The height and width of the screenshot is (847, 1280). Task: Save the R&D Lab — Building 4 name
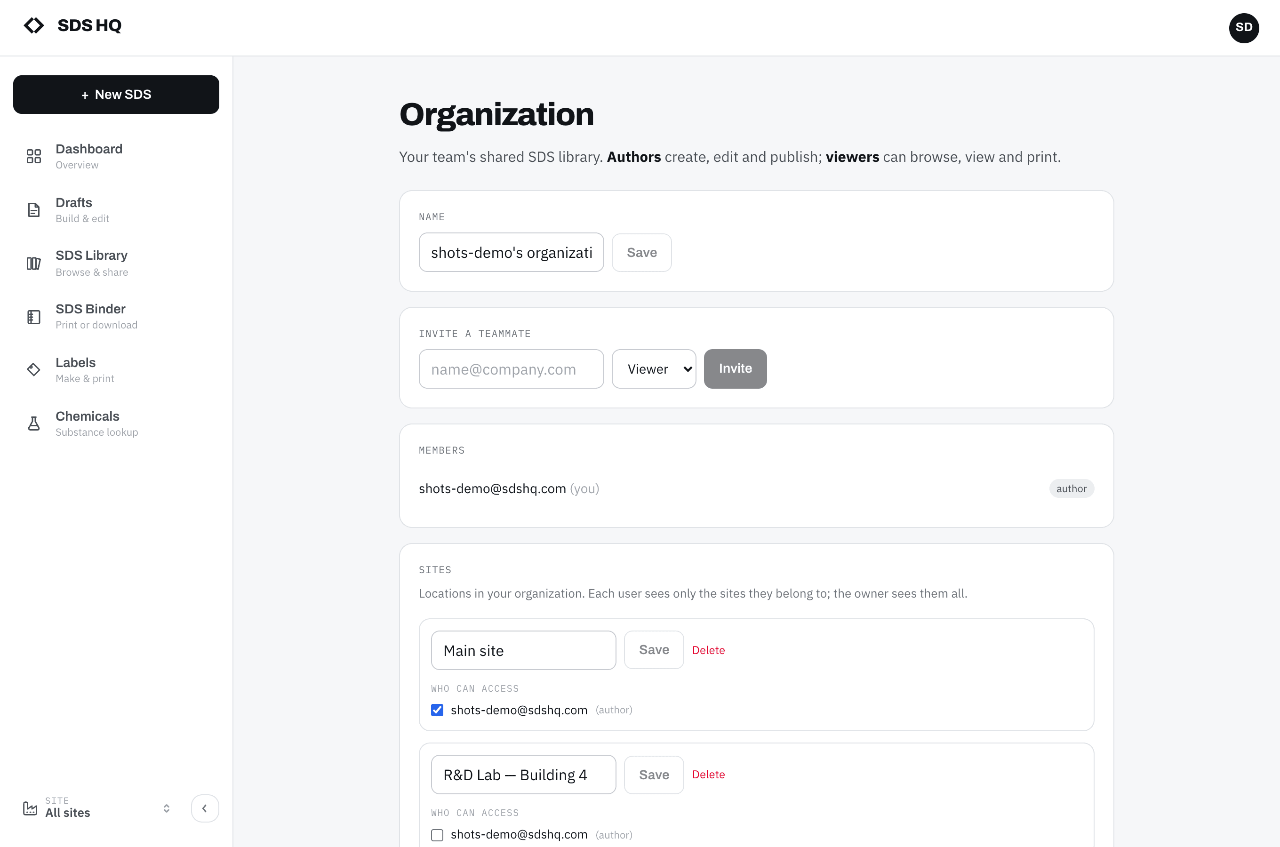click(654, 775)
